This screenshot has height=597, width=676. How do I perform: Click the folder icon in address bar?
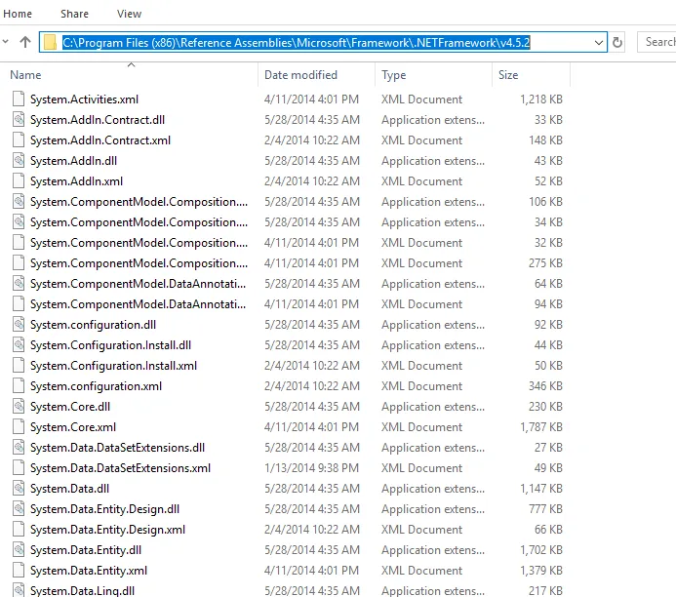click(51, 42)
